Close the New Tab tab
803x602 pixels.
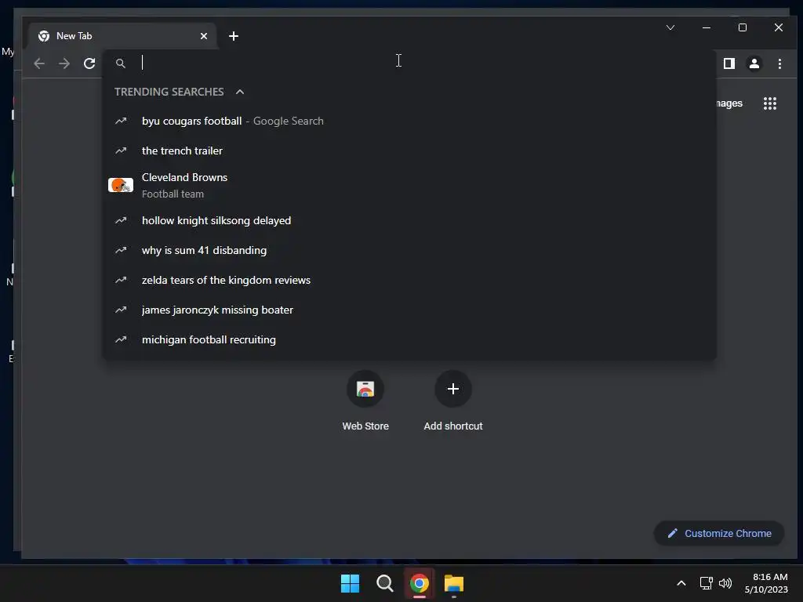(204, 36)
